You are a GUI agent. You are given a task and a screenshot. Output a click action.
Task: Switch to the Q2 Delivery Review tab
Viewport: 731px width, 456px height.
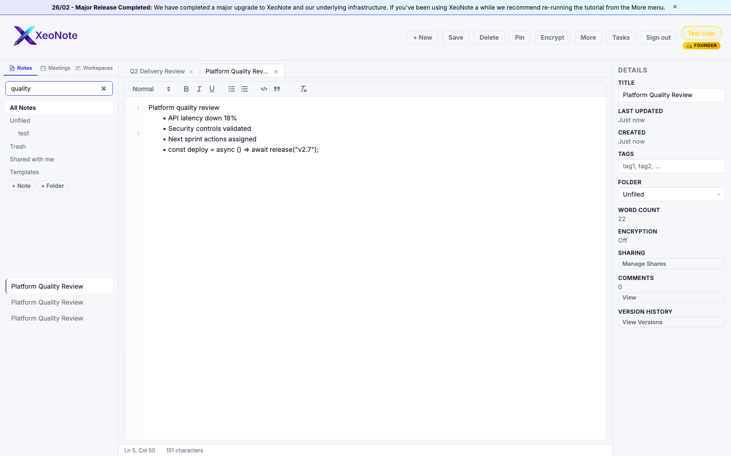tap(157, 71)
